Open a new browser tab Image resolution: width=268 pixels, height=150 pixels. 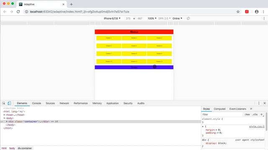pos(71,5)
